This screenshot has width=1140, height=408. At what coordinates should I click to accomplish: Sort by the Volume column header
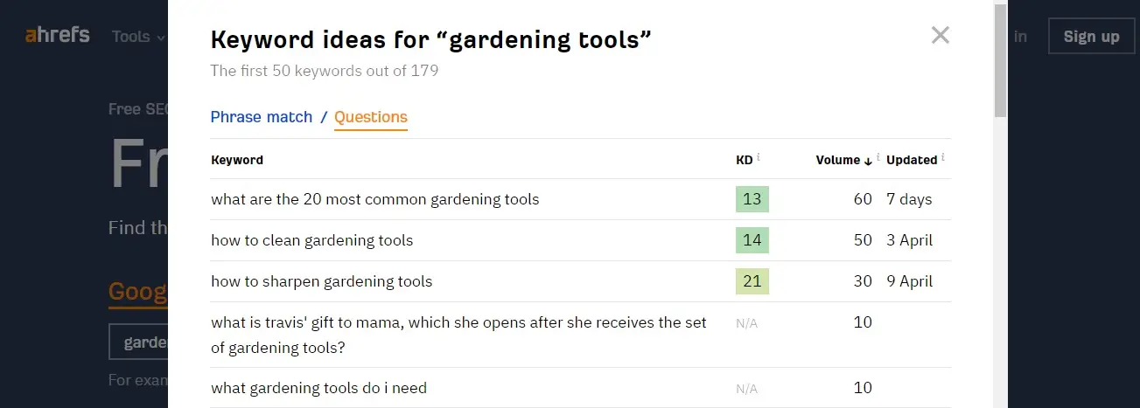[838, 160]
